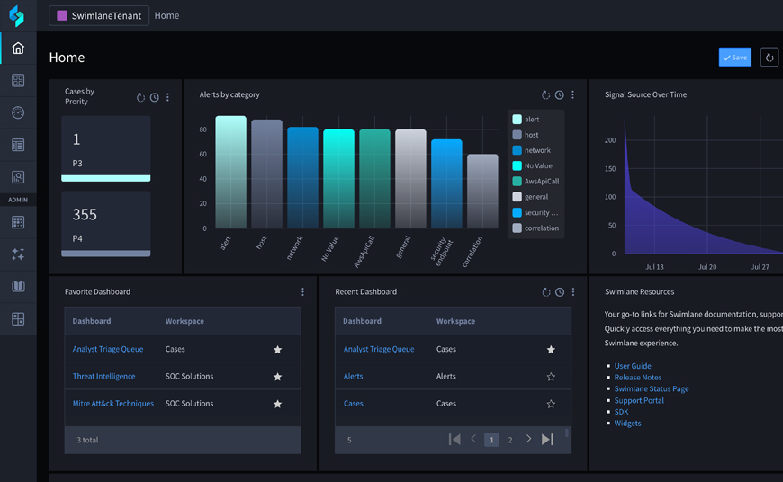Screen dimensions: 783x482
Task: Open time range for Cases by Priority
Action: click(x=155, y=97)
